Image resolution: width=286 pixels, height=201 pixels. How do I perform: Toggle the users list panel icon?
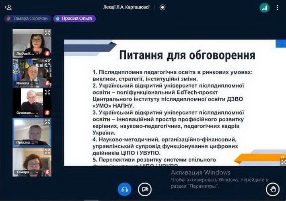click(8, 8)
